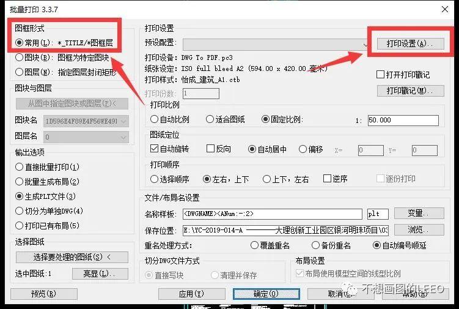Click offset Y value field
459x309 pixels.
pyautogui.click(x=424, y=150)
